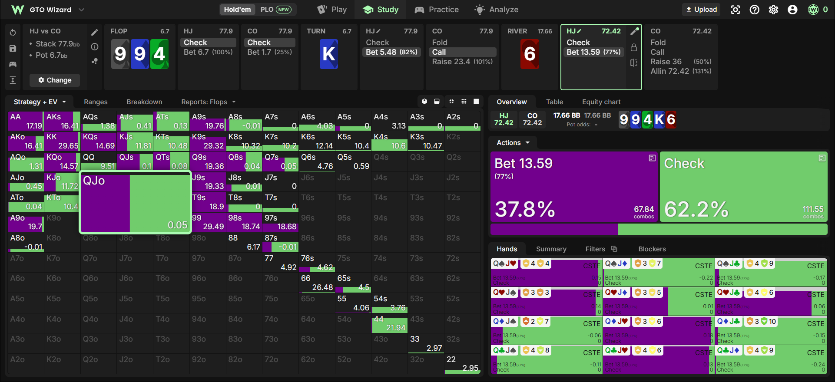The height and width of the screenshot is (382, 835).
Task: Click the compare split icon below the lock
Action: click(634, 63)
